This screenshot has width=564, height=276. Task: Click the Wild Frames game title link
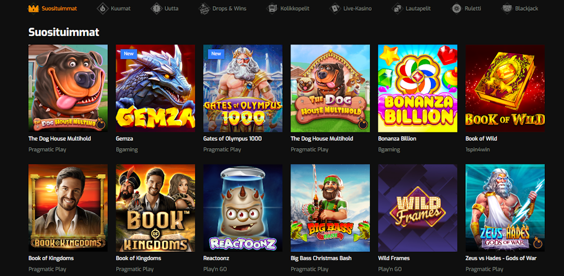tap(394, 258)
